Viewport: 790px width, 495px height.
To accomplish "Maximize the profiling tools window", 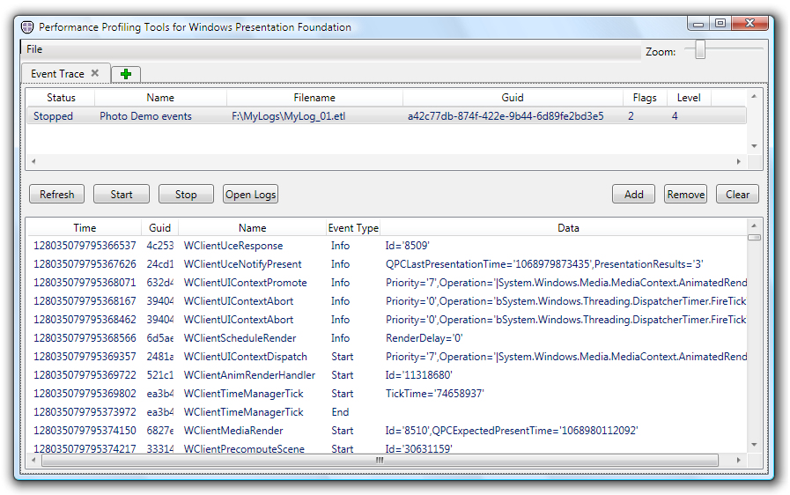I will tap(720, 23).
